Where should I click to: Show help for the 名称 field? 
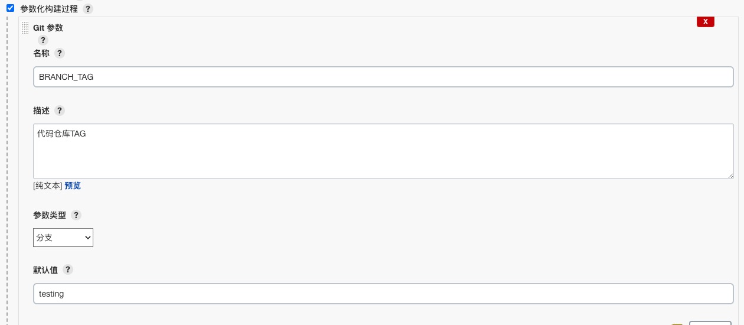[x=59, y=53]
